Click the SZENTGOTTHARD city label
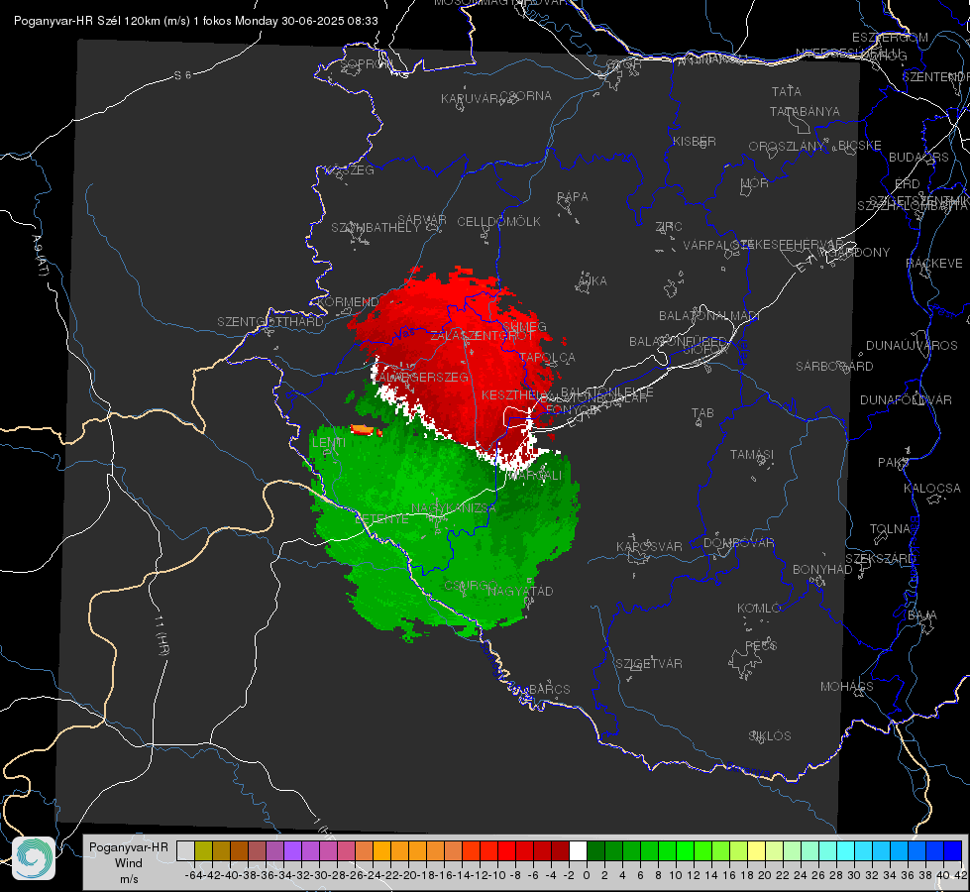The height and width of the screenshot is (892, 970). 270,322
